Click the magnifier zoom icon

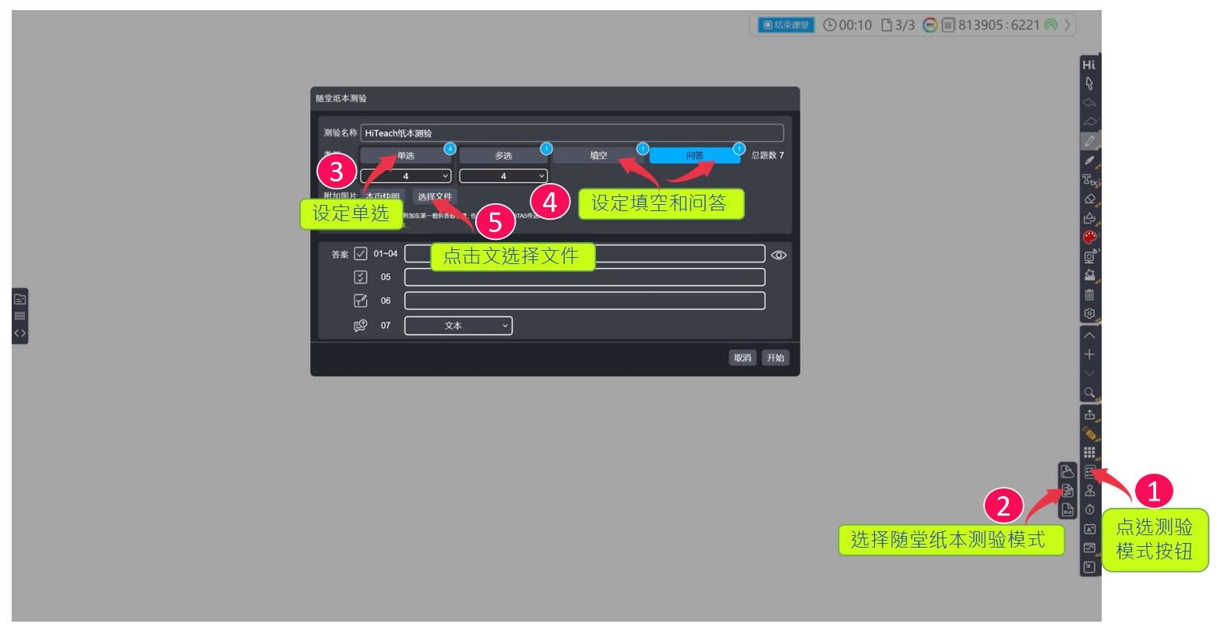point(1089,393)
